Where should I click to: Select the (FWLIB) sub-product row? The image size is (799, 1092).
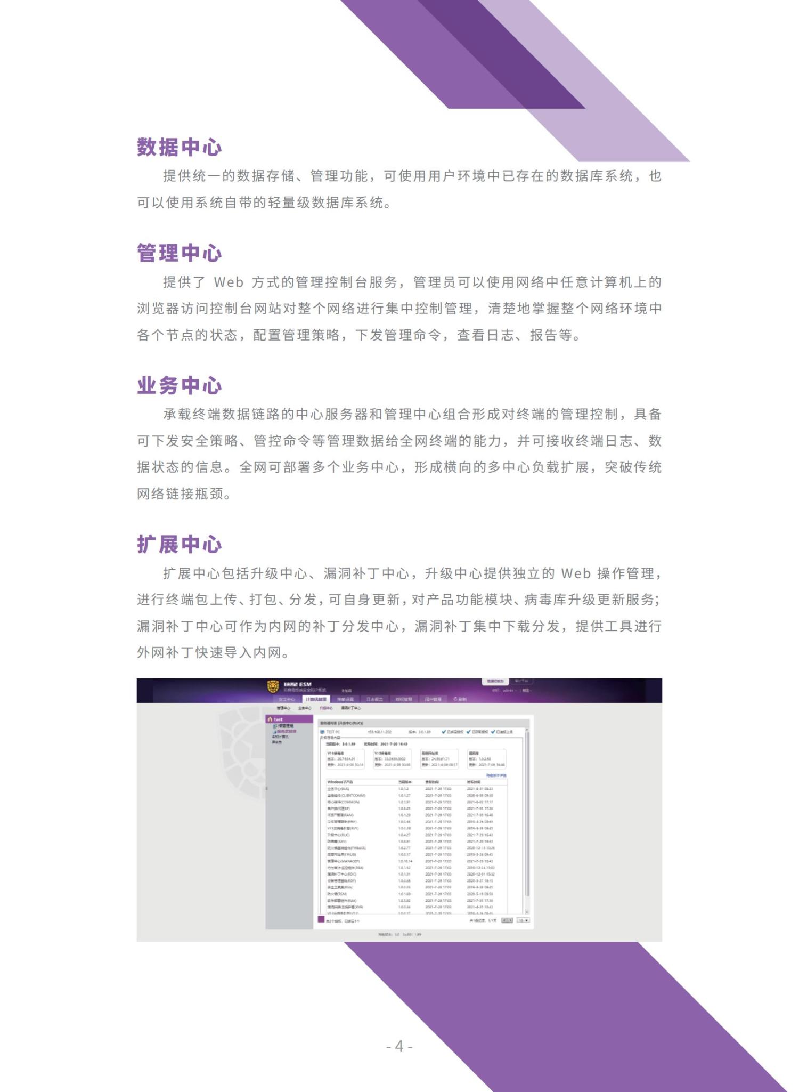click(417, 854)
